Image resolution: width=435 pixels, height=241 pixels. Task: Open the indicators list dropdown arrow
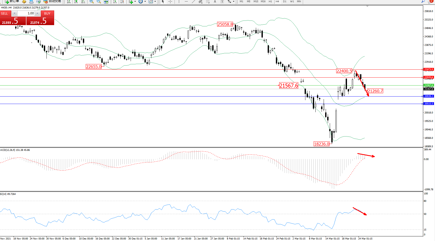point(135,2)
